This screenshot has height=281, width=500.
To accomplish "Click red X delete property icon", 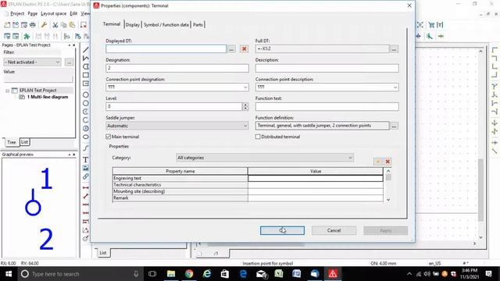I will tap(387, 162).
